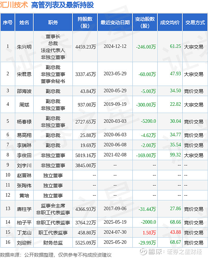Click the change value -29.99万

coord(147,243)
